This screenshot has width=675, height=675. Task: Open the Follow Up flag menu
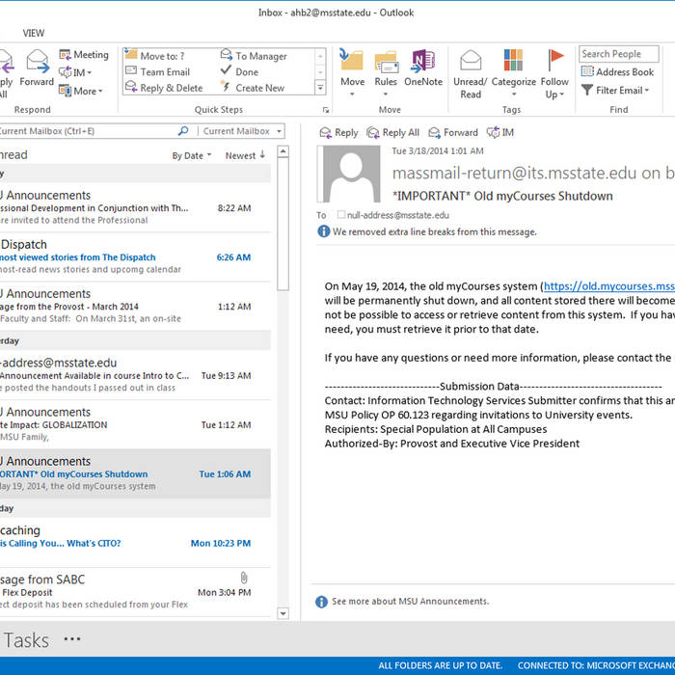(554, 74)
